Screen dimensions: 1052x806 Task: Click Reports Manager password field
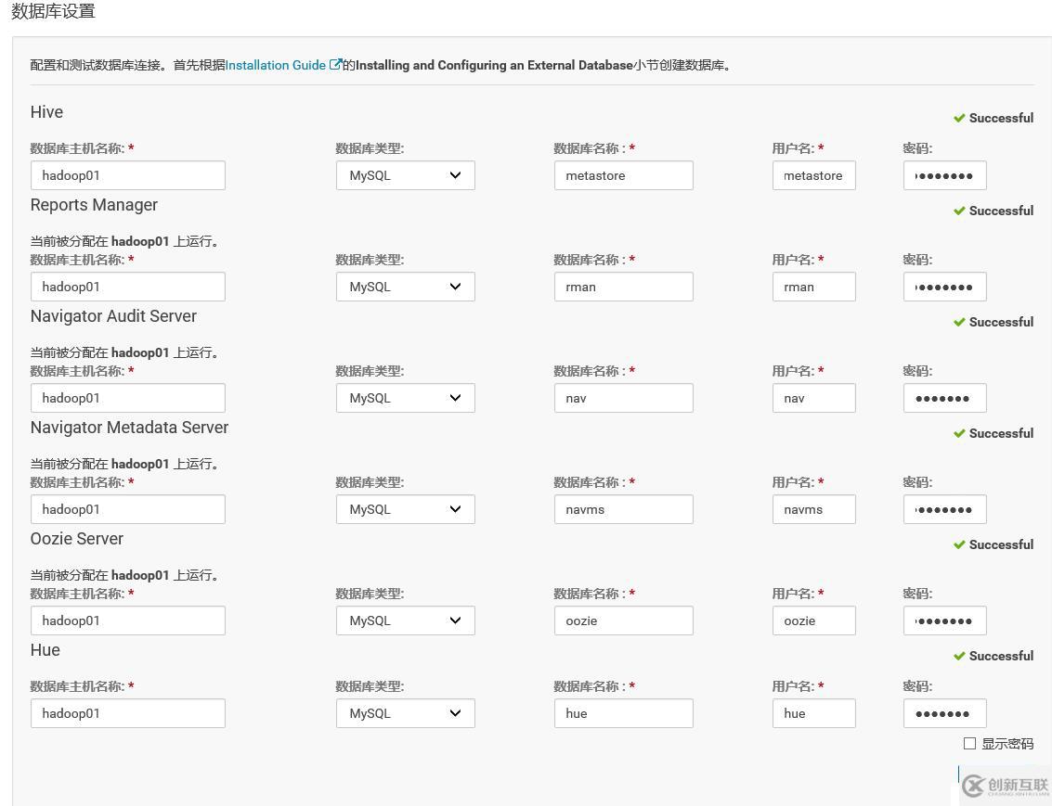click(944, 287)
